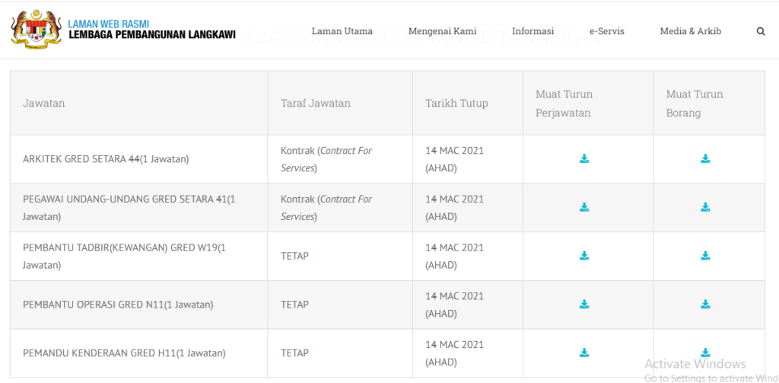Open the Laman Utama menu
The width and height of the screenshot is (779, 383).
point(342,31)
